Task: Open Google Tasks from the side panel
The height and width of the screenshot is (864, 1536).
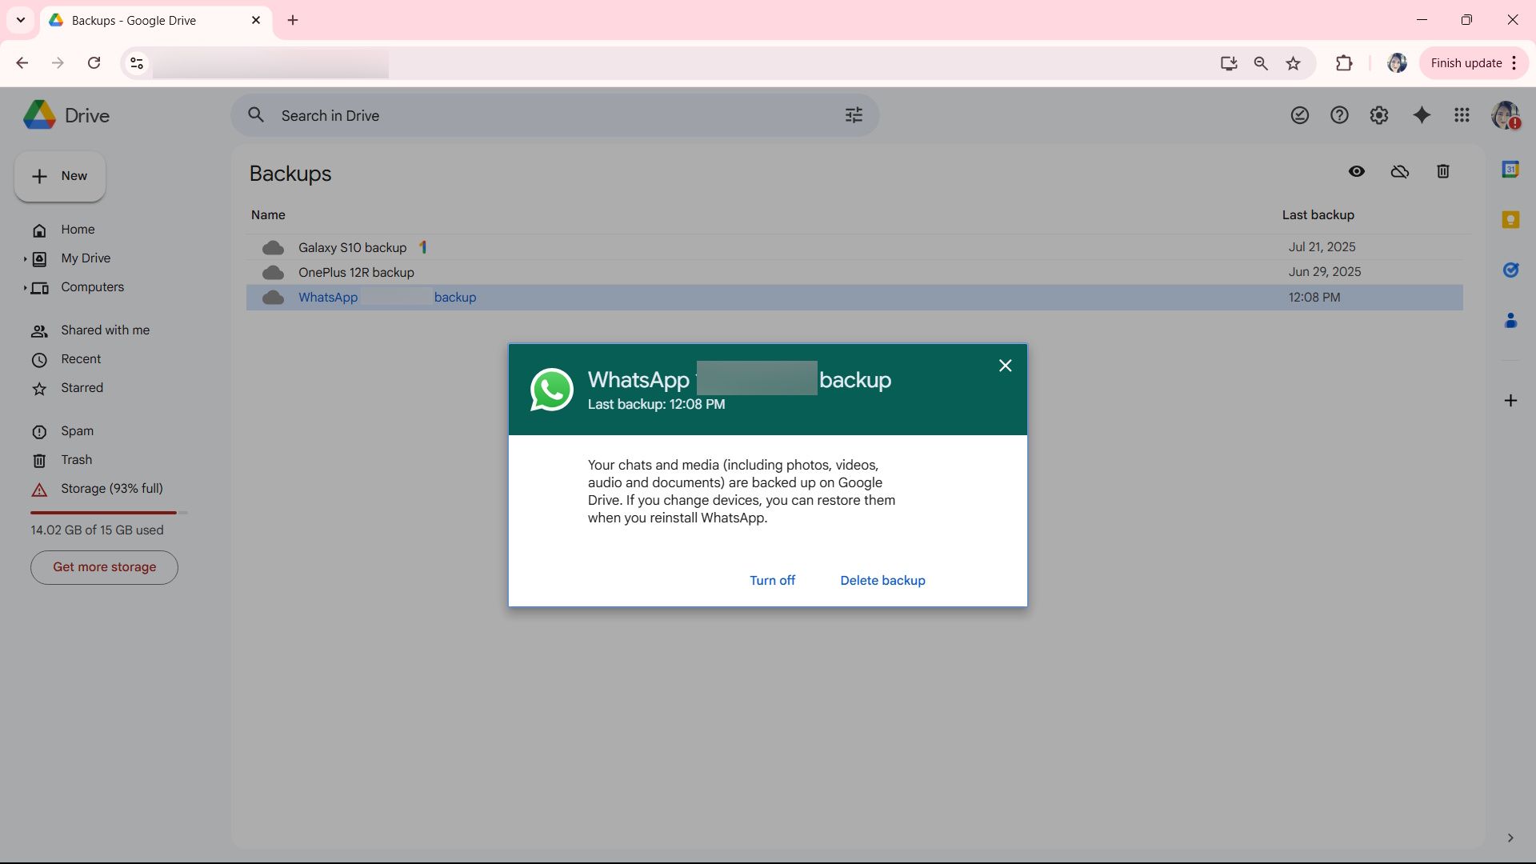Action: (x=1511, y=270)
